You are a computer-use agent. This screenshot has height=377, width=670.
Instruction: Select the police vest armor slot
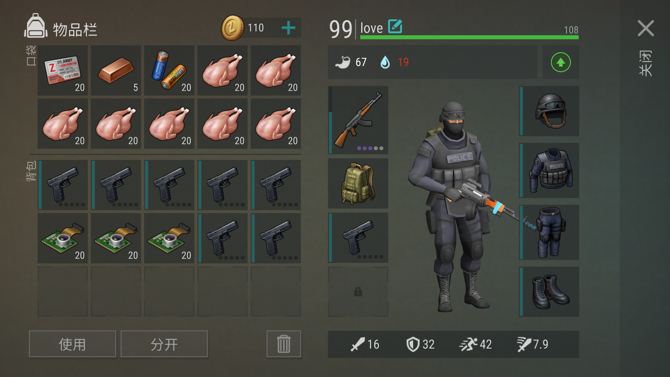(549, 170)
